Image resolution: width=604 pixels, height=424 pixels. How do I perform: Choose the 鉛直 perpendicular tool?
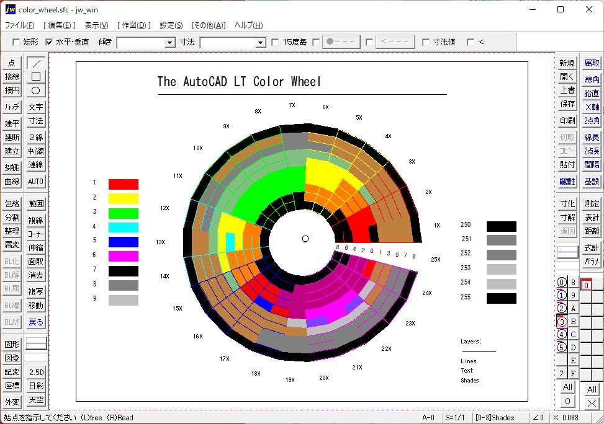pyautogui.click(x=592, y=93)
